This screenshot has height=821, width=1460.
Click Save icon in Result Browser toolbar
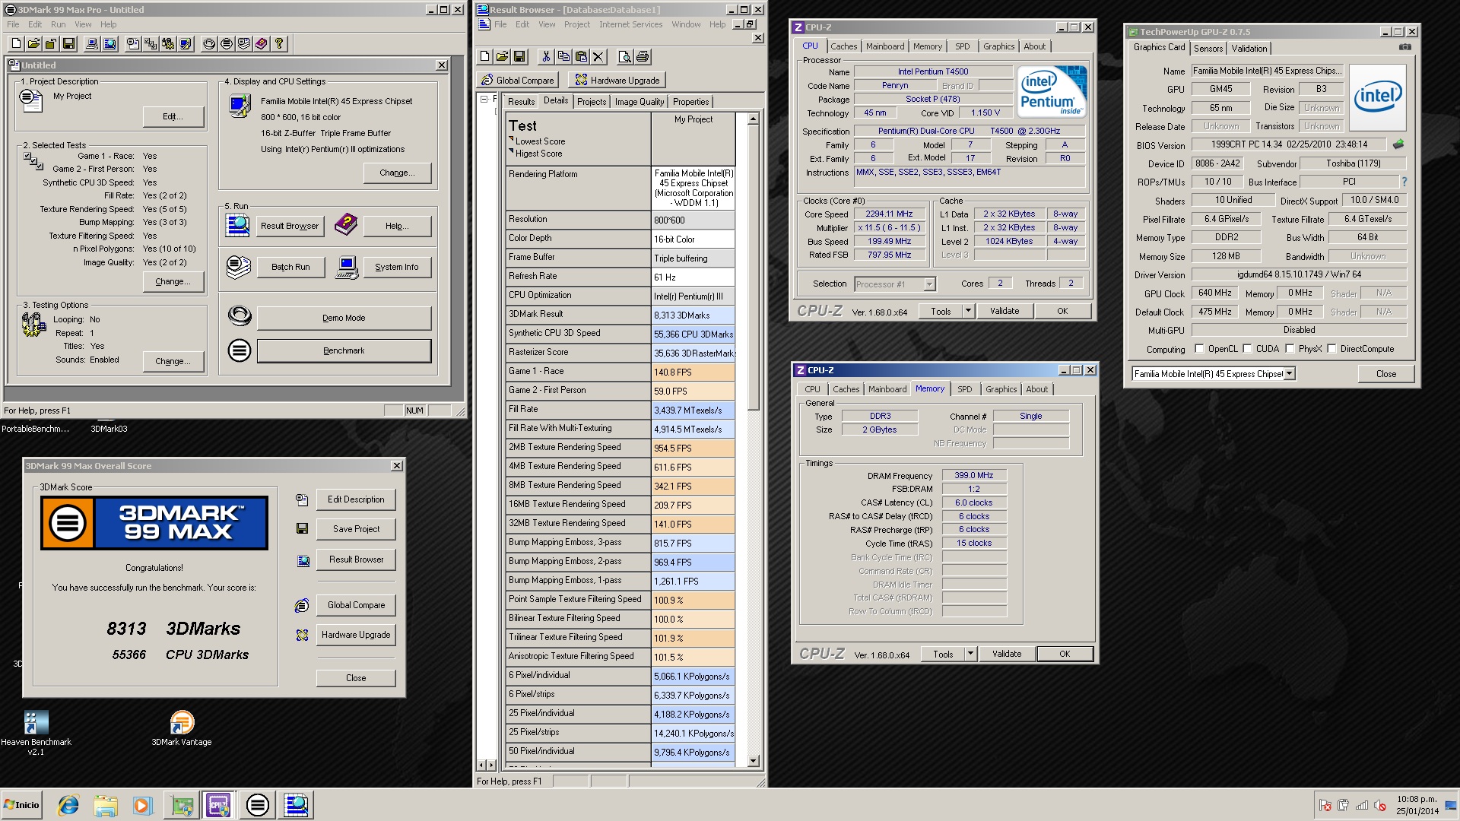[x=519, y=57]
